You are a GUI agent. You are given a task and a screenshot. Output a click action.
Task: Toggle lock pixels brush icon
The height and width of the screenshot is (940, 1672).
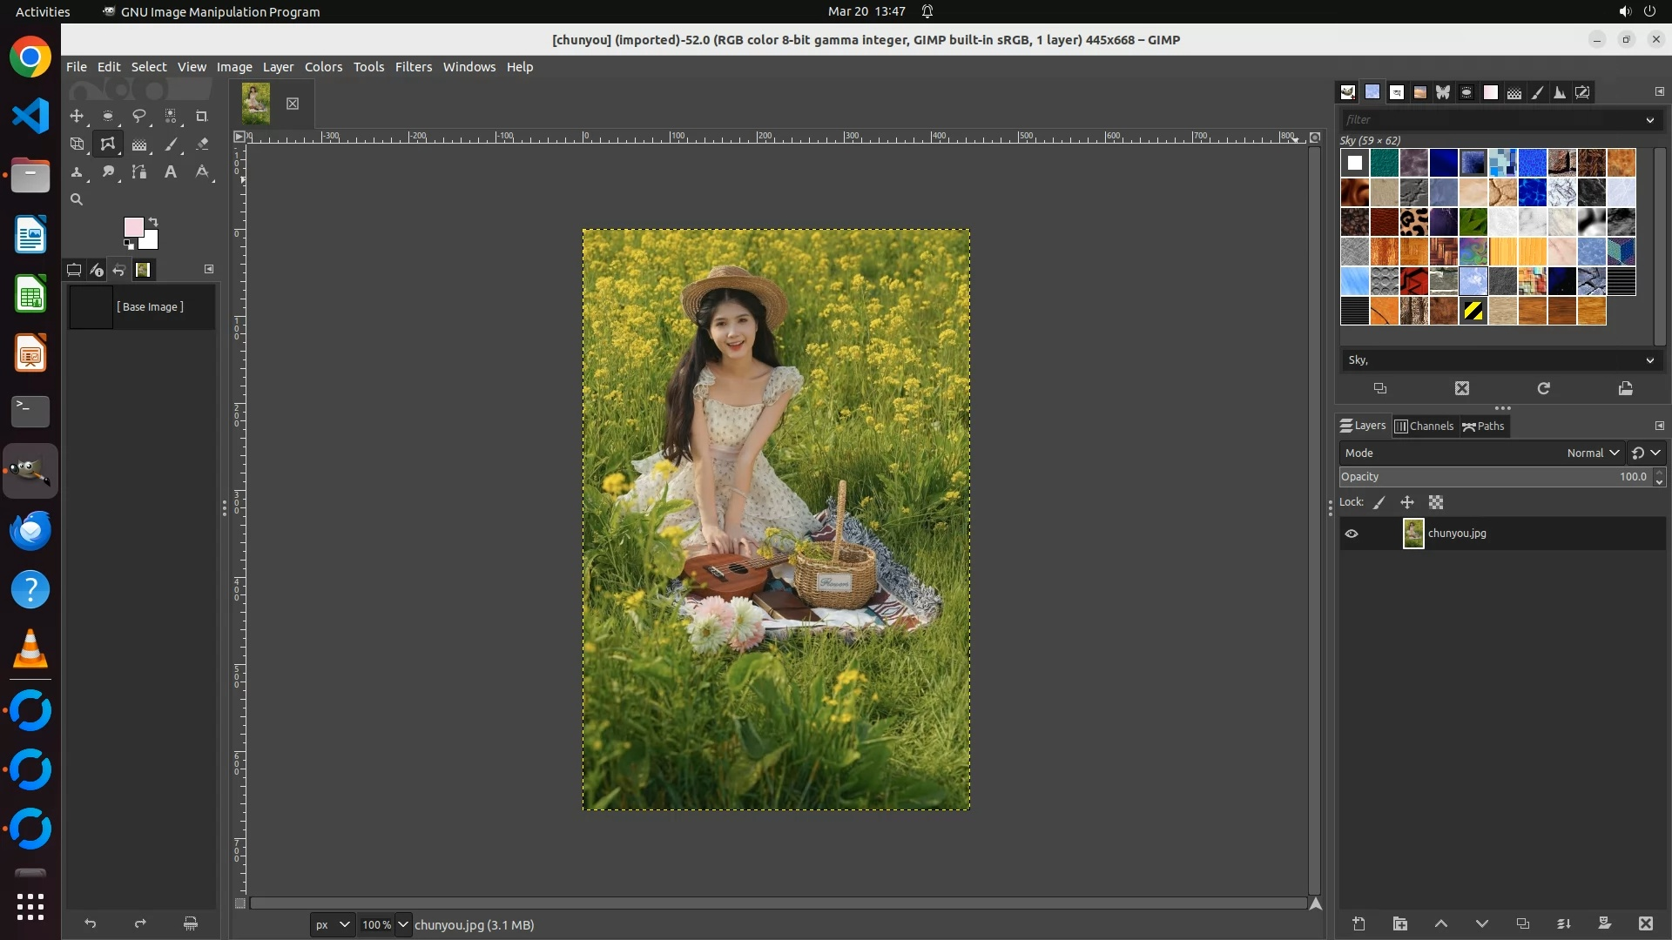[x=1379, y=502]
